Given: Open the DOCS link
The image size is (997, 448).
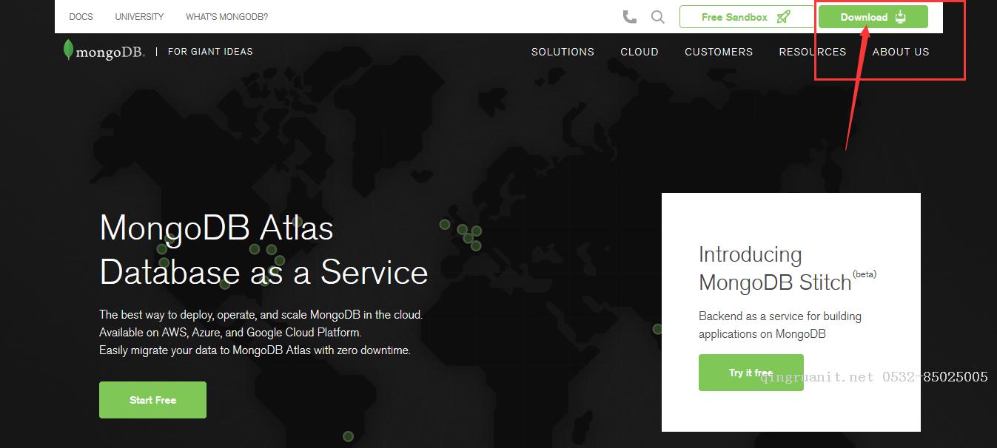Looking at the screenshot, I should 81,17.
